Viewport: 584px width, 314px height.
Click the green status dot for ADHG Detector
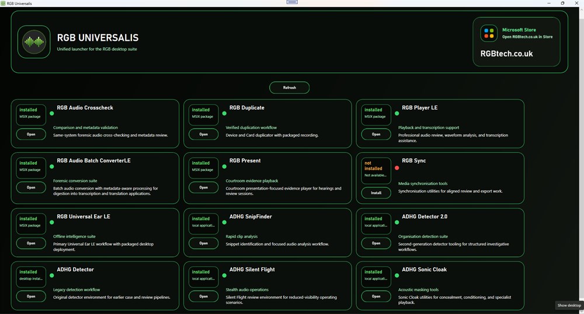[52, 275]
